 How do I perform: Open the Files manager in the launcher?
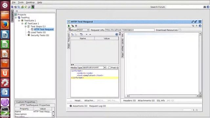pyautogui.click(x=5, y=15)
